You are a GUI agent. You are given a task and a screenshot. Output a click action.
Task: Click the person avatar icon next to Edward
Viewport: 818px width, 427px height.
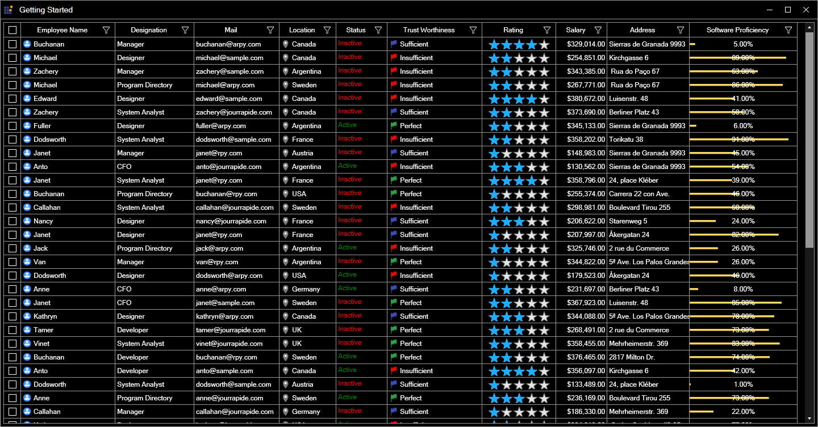click(27, 99)
